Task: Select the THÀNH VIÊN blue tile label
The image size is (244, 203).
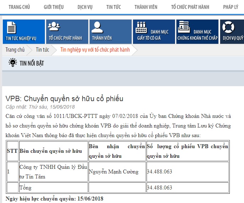Action: [102, 38]
